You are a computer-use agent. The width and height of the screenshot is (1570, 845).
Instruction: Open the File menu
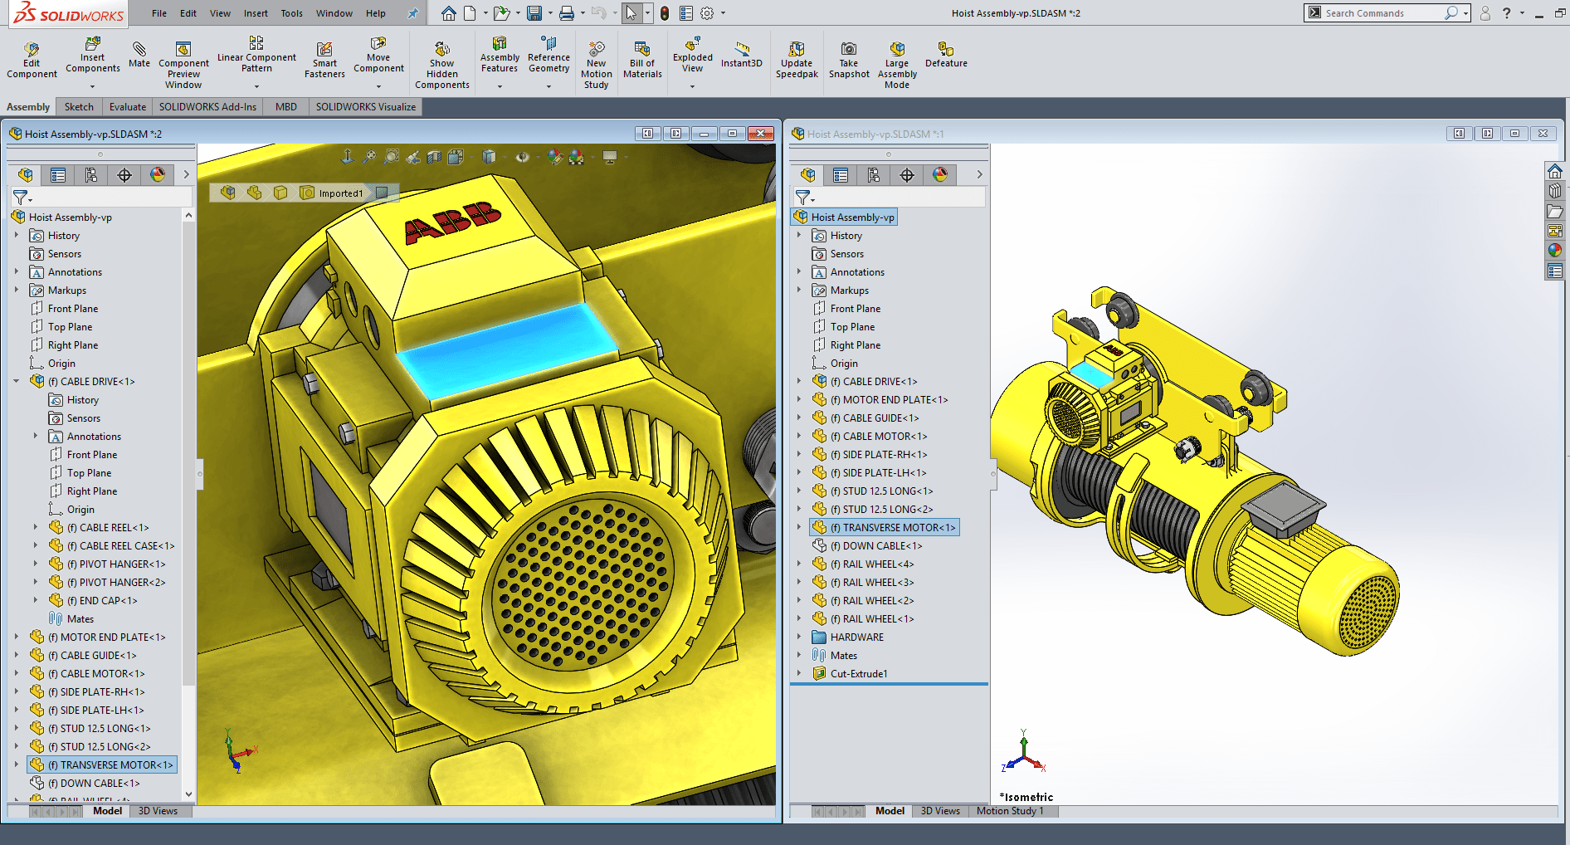click(159, 13)
